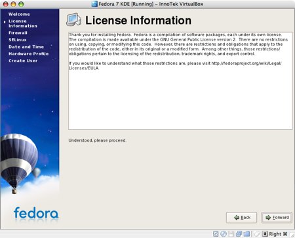Click the mouse integration icon in status bar
Screen dimensions: 295x238
tap(257, 234)
